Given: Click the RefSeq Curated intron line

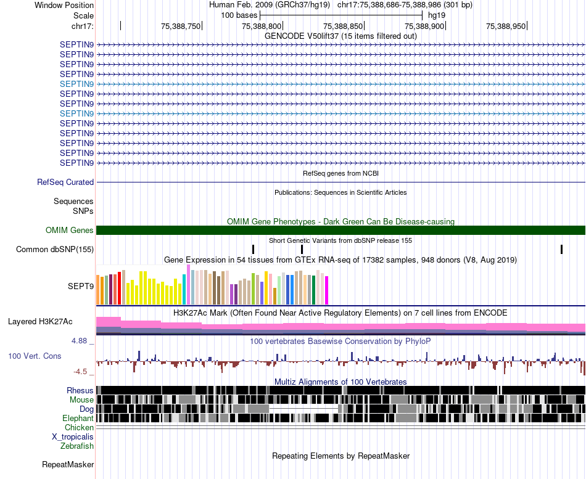Looking at the screenshot, I should coord(340,182).
